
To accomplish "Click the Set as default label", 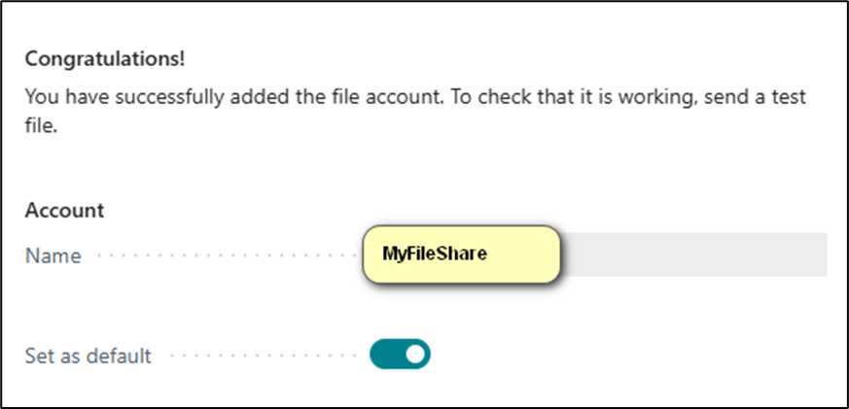I will coord(88,356).
